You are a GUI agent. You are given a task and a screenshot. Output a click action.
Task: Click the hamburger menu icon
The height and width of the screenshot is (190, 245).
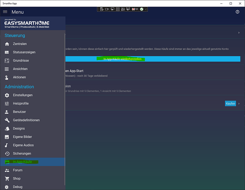click(5, 12)
